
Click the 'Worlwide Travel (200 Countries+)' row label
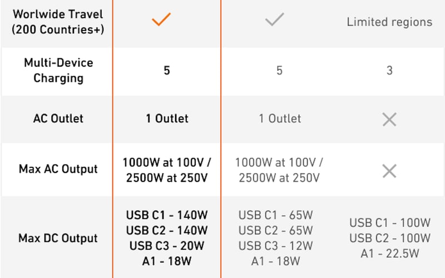pos(58,22)
